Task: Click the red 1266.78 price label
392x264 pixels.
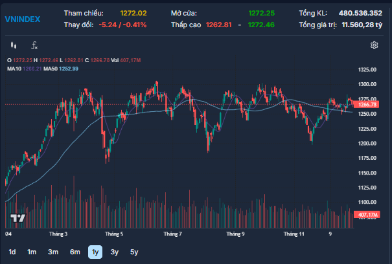Action: pyautogui.click(x=367, y=104)
